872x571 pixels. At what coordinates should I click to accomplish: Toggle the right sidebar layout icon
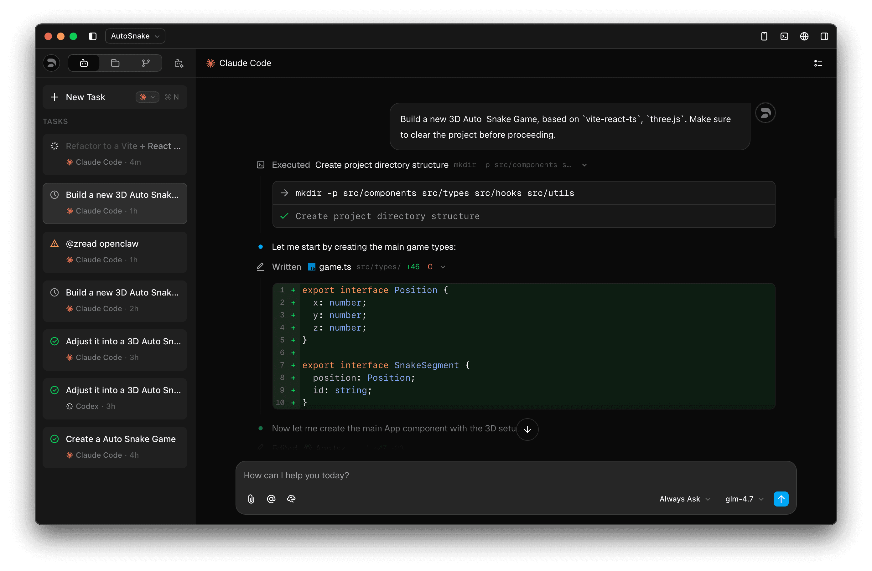pos(824,36)
